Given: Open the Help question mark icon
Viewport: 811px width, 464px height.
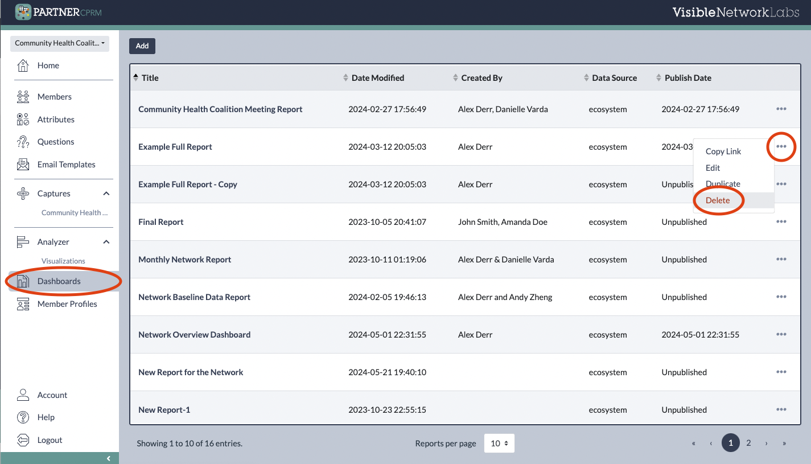Looking at the screenshot, I should (23, 417).
